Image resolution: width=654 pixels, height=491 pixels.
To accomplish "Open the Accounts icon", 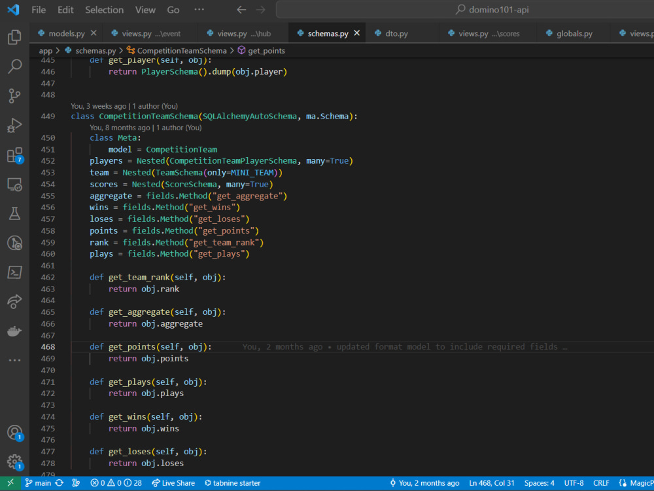I will coord(14,433).
